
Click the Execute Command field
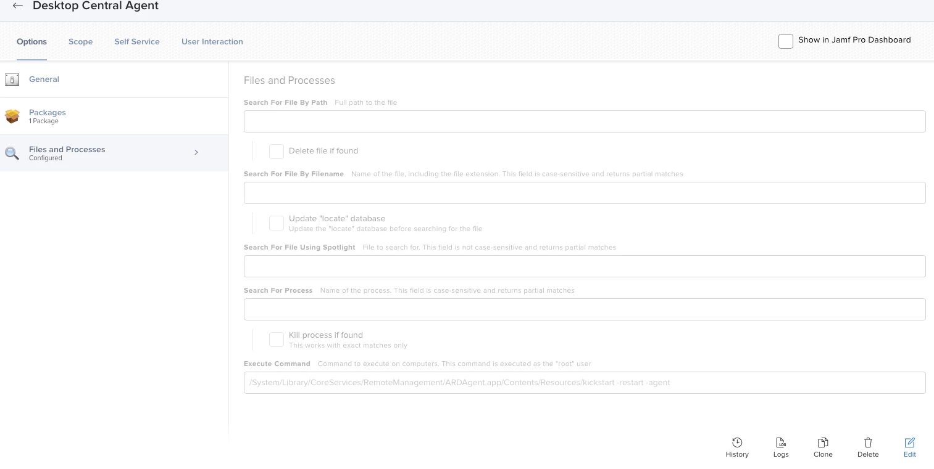[x=585, y=383]
